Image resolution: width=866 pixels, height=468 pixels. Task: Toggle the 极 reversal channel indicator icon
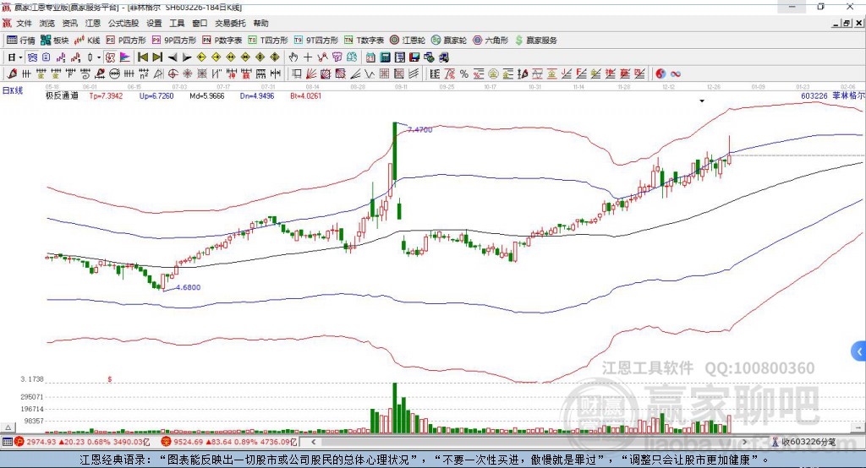(x=111, y=57)
